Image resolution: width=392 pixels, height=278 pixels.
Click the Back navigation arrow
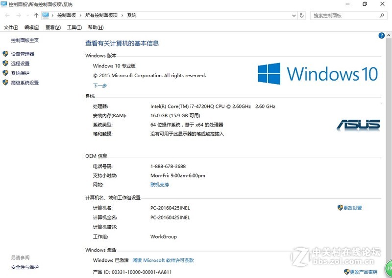(7, 16)
